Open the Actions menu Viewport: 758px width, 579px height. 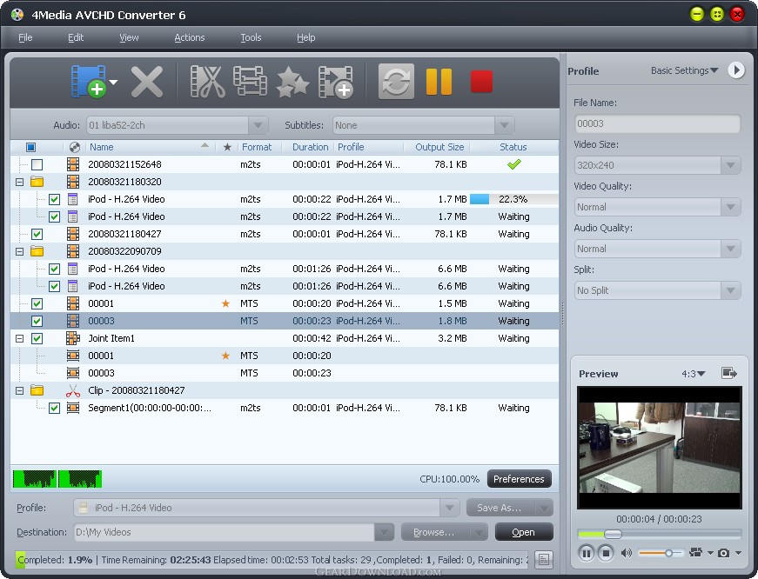tap(190, 37)
